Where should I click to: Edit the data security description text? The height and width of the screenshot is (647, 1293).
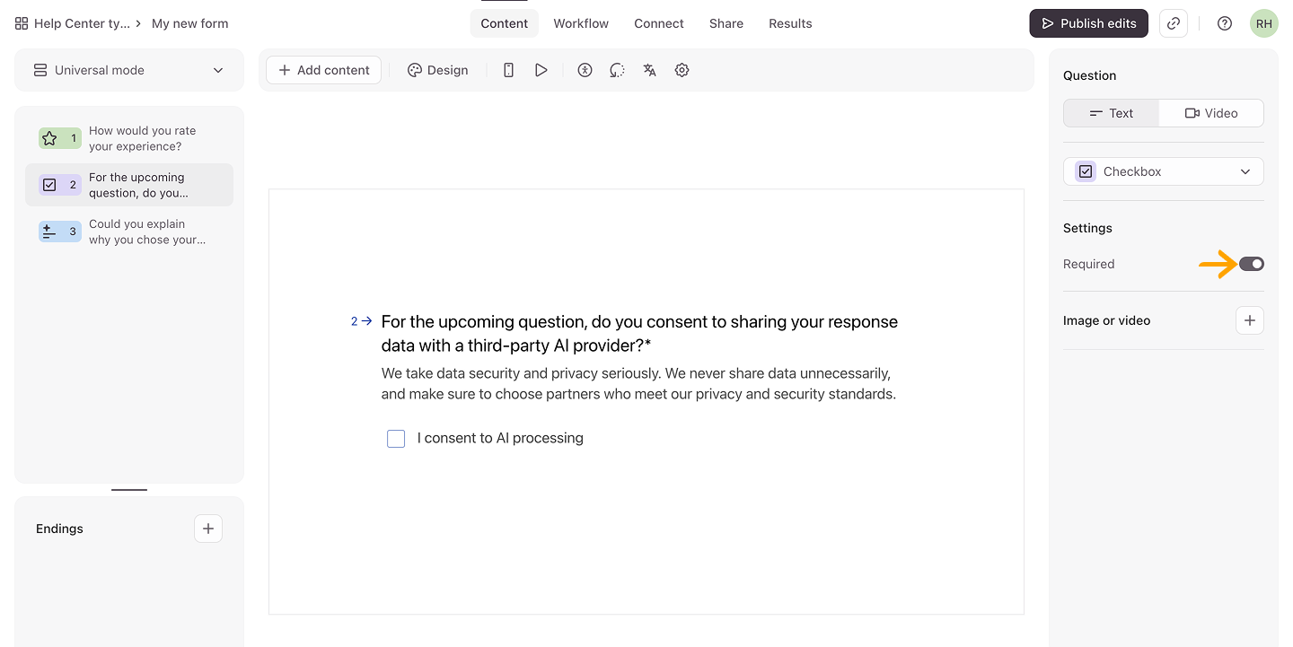click(x=638, y=383)
